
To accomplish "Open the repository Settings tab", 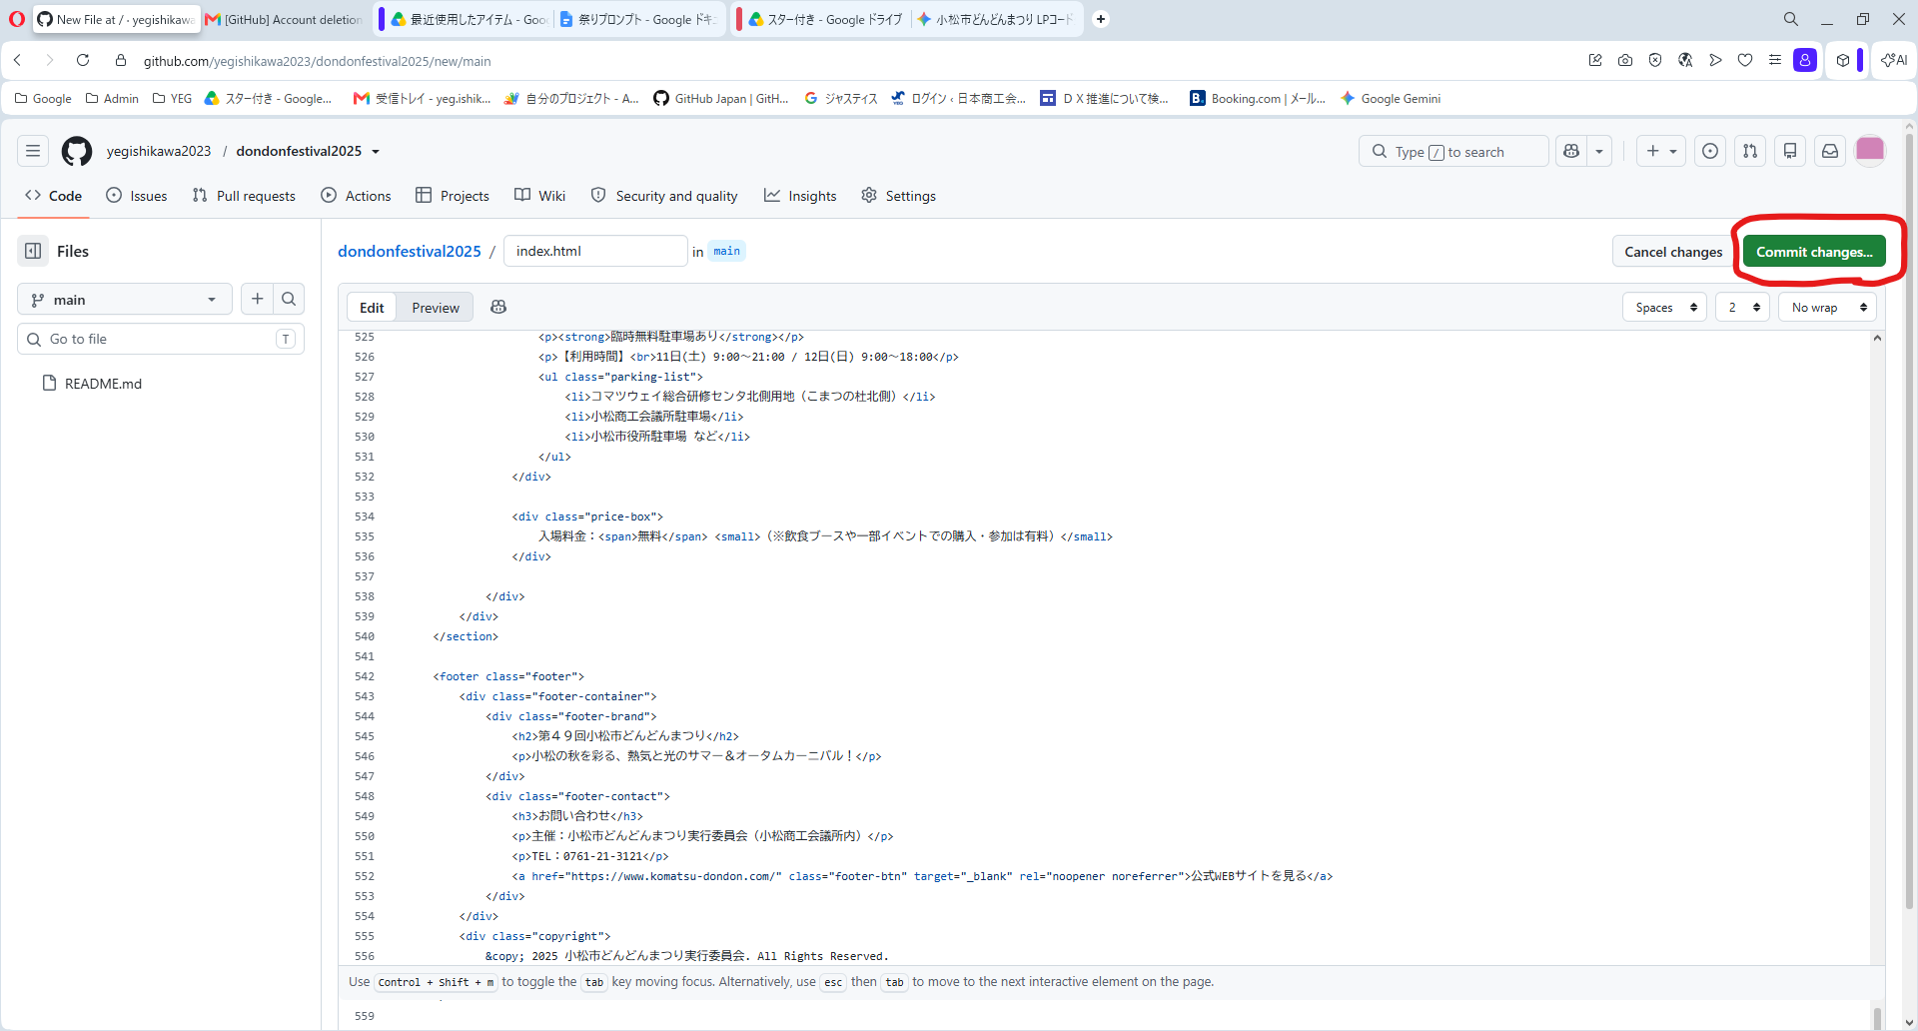I will [x=898, y=196].
